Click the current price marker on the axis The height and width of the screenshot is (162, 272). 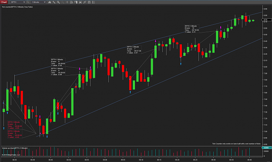click(267, 20)
